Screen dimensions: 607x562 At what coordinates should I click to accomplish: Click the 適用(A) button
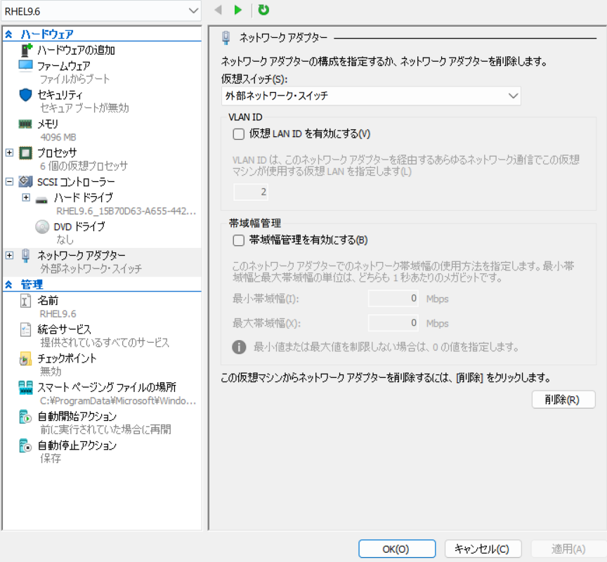568,549
